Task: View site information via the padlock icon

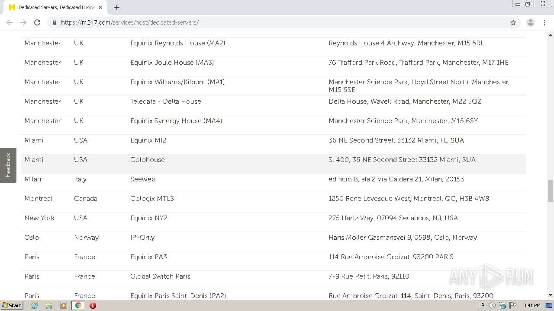Action: tap(54, 22)
